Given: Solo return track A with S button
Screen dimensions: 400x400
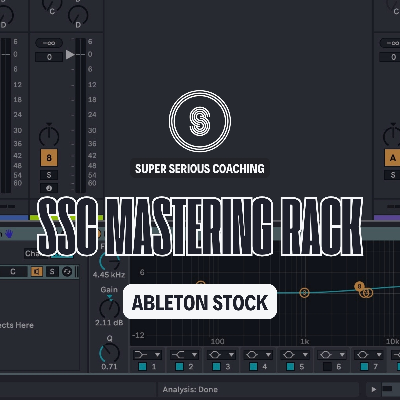Looking at the screenshot, I should pos(393,175).
